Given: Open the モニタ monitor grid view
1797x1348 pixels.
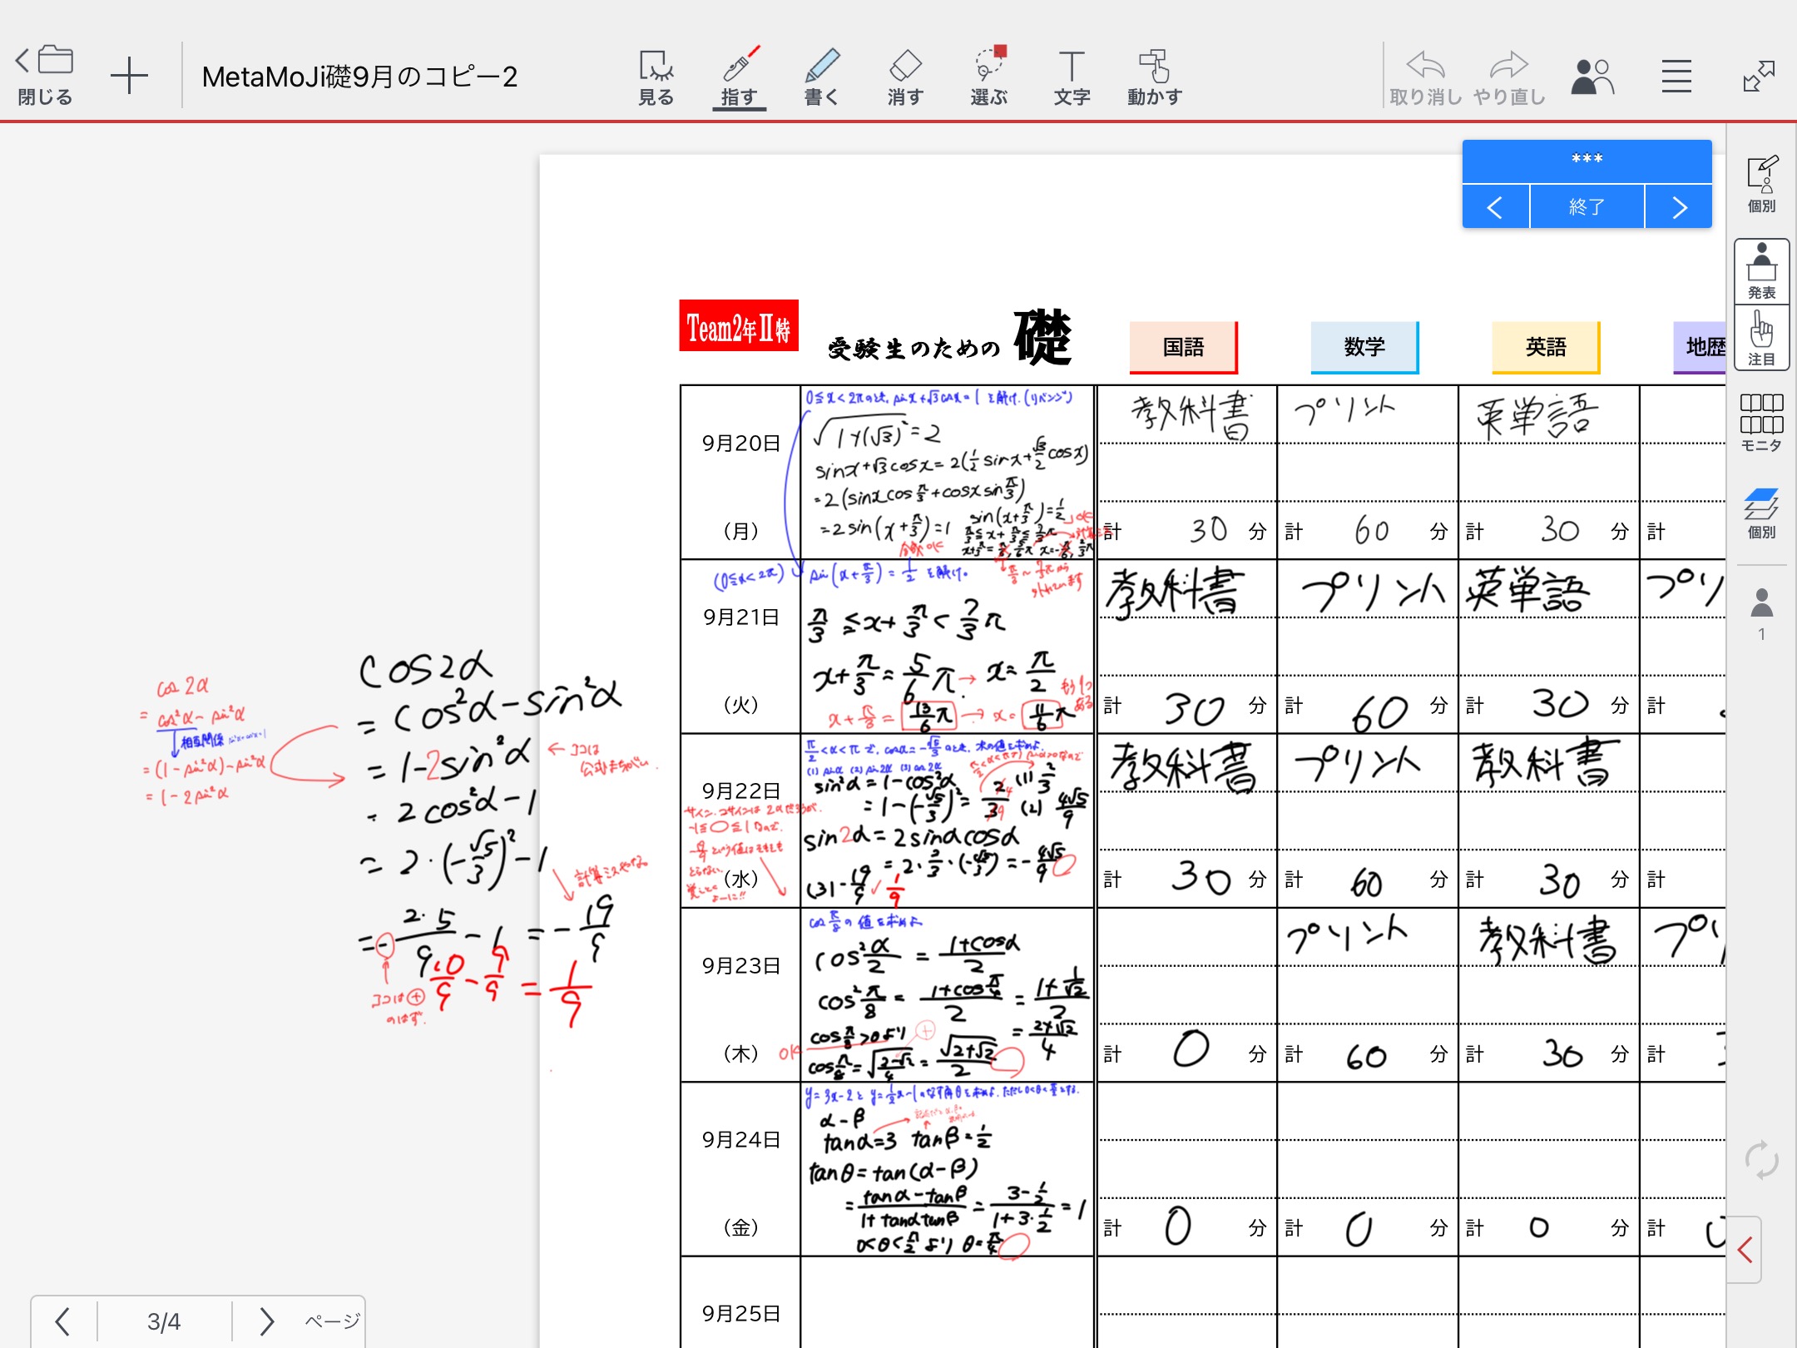Looking at the screenshot, I should pos(1761,423).
